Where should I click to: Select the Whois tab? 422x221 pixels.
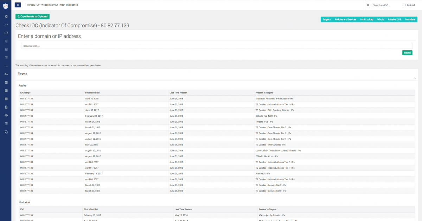(380, 20)
